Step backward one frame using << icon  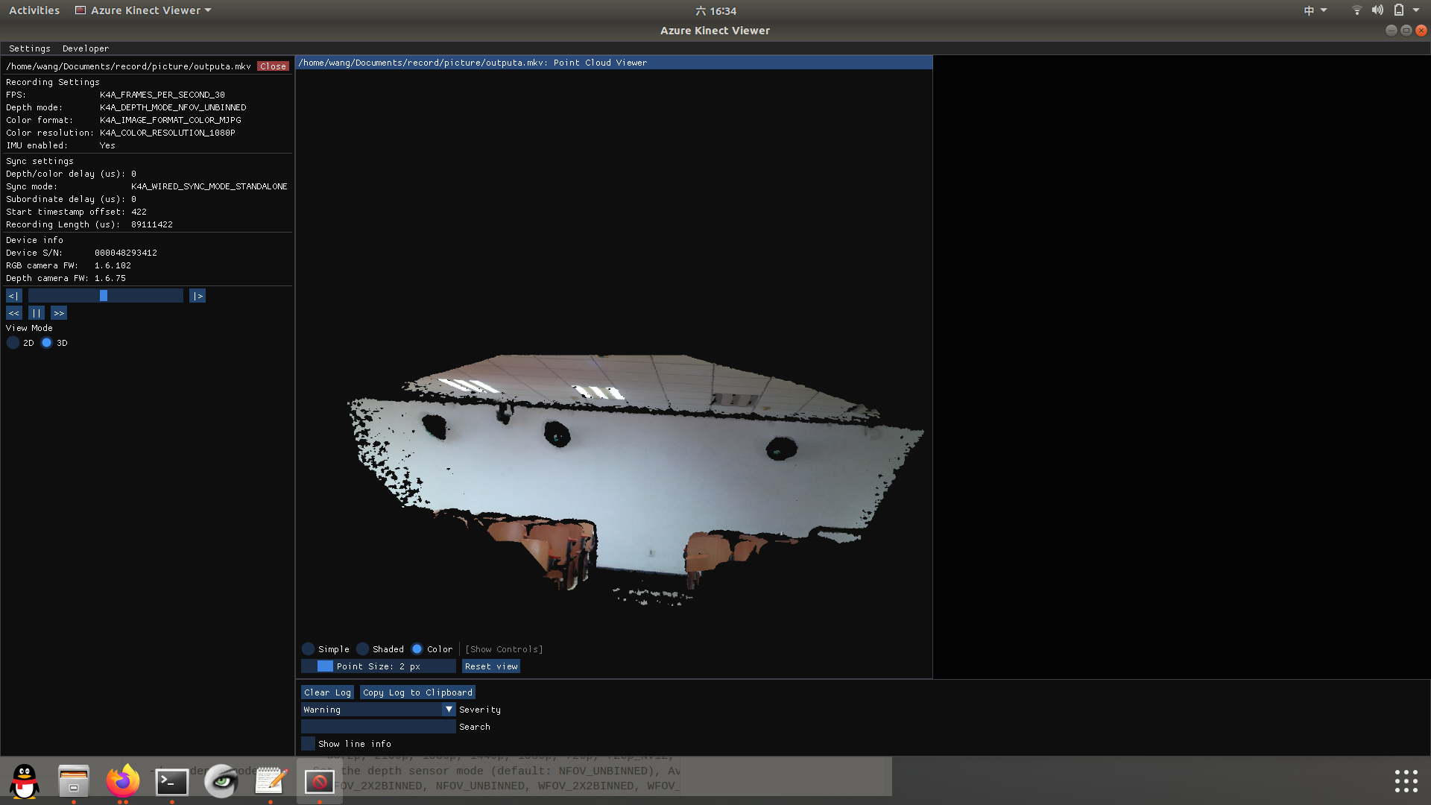click(13, 312)
